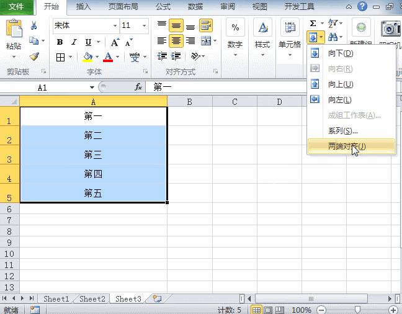Viewport: 402px width, 314px height.
Task: Click Merge and Center icon
Action: point(206,41)
